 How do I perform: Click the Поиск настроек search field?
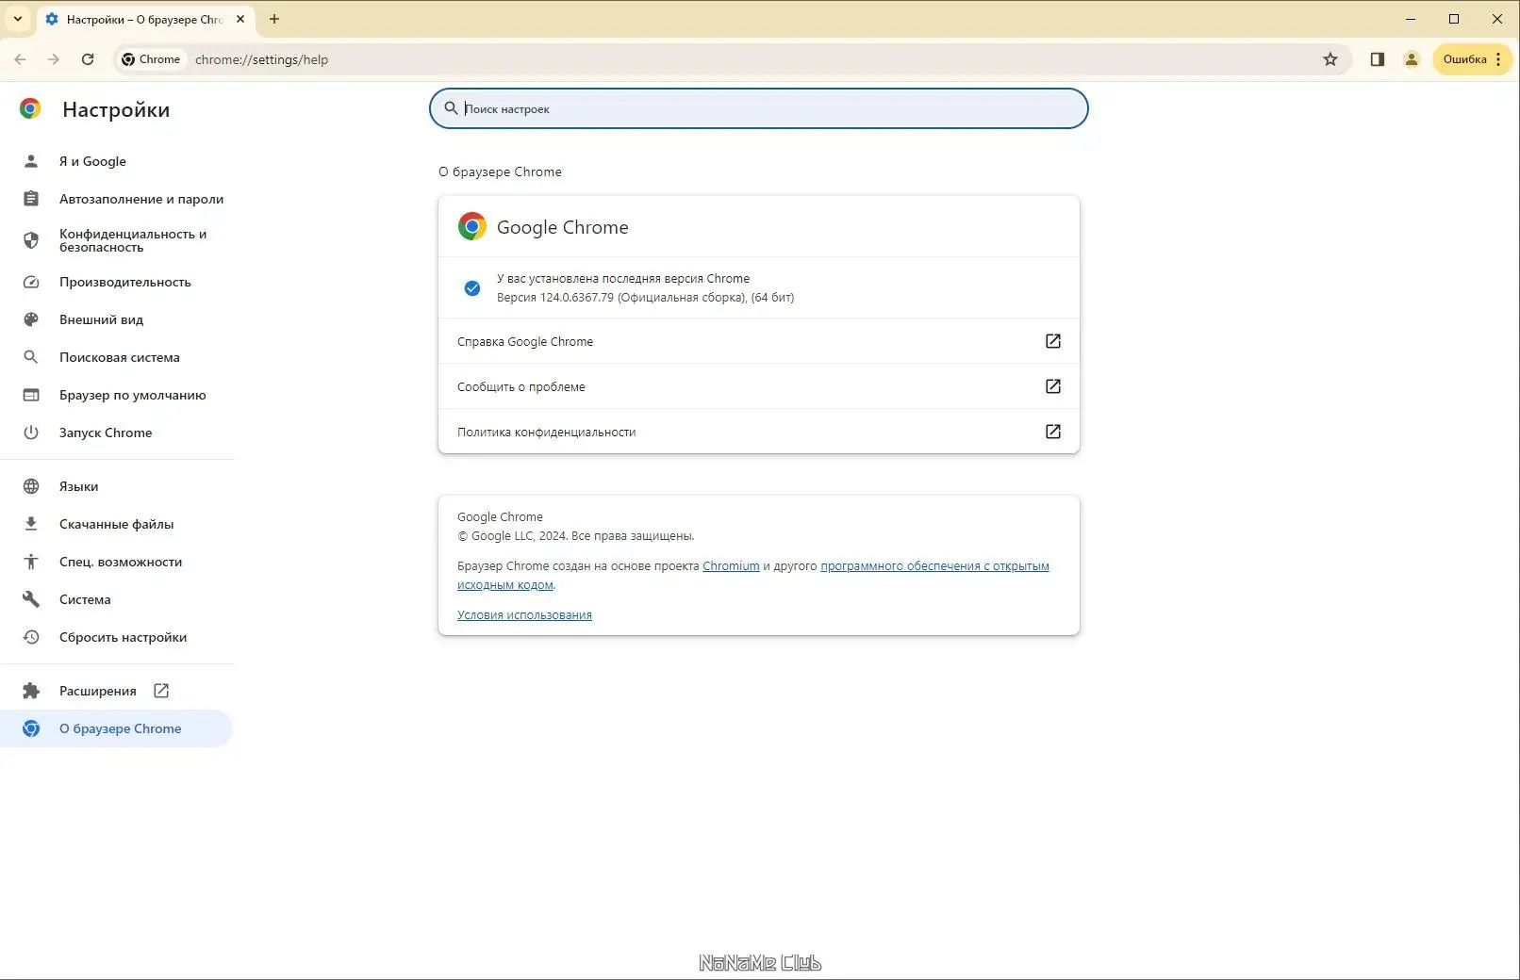tap(757, 108)
